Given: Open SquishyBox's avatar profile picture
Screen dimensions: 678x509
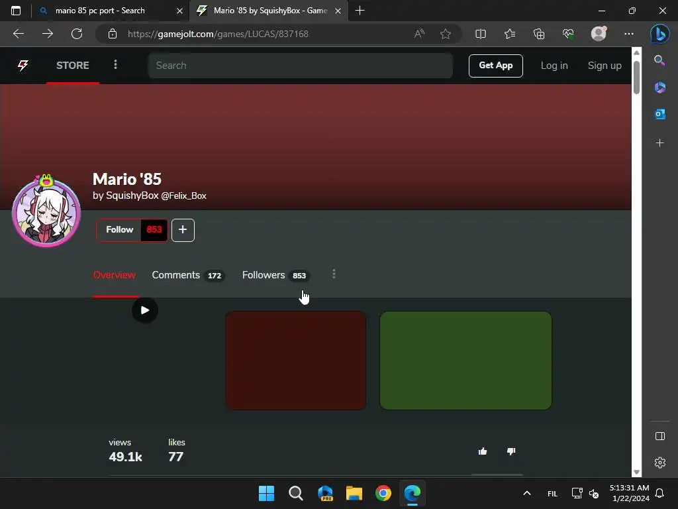Looking at the screenshot, I should (46, 211).
